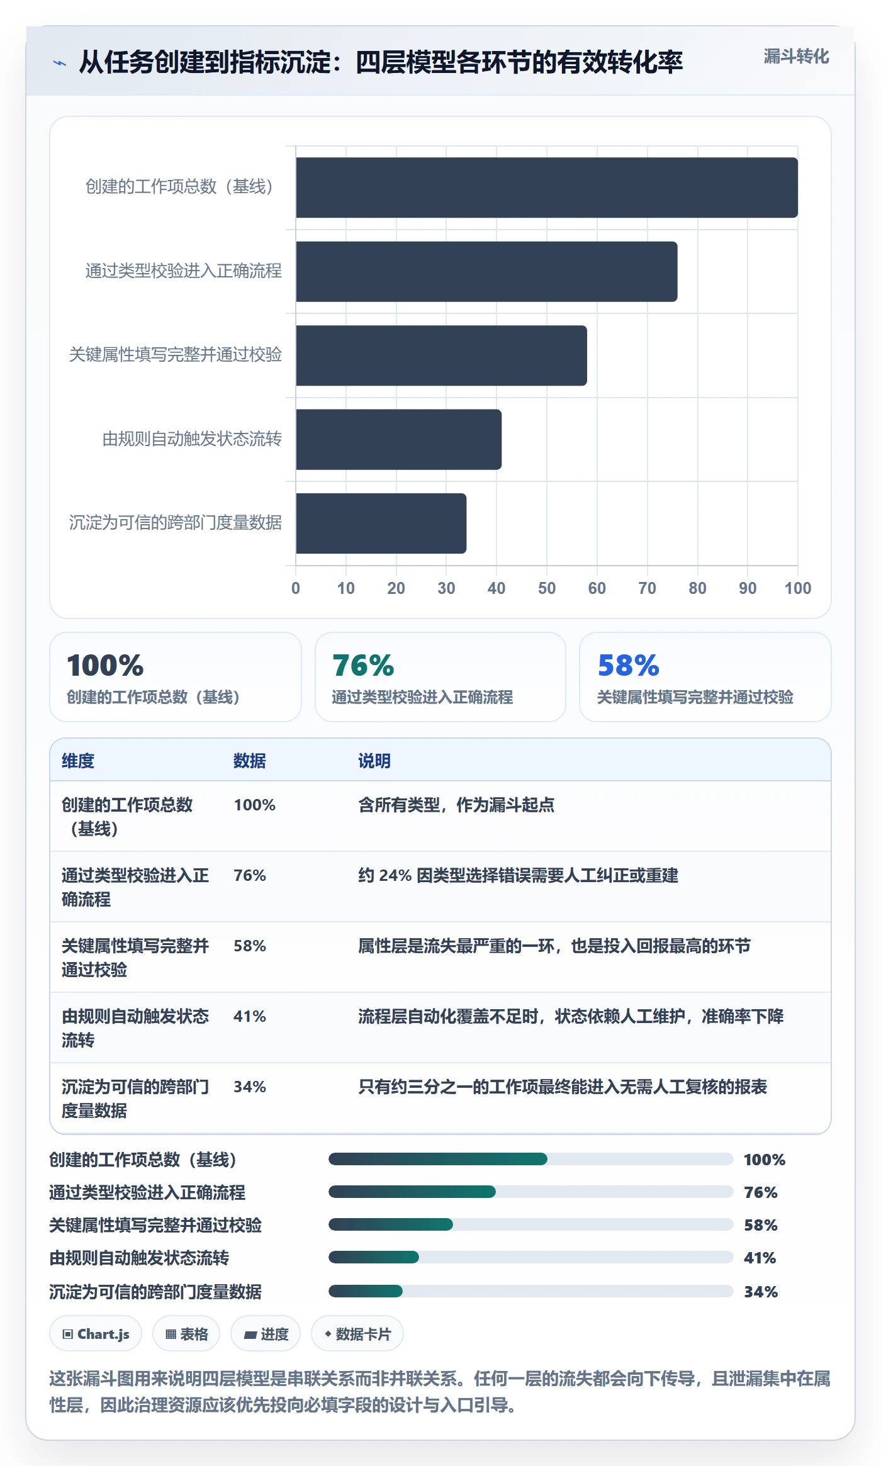Click the 58% cell in the table
Viewport: 881px width, 1466px height.
250,946
